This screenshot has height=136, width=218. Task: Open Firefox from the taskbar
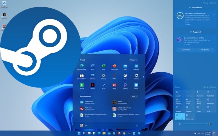pyautogui.click(x=119, y=133)
